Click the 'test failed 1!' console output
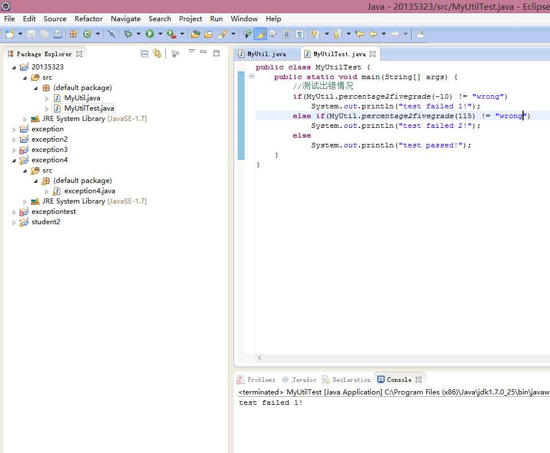This screenshot has height=453, width=550. 270,403
